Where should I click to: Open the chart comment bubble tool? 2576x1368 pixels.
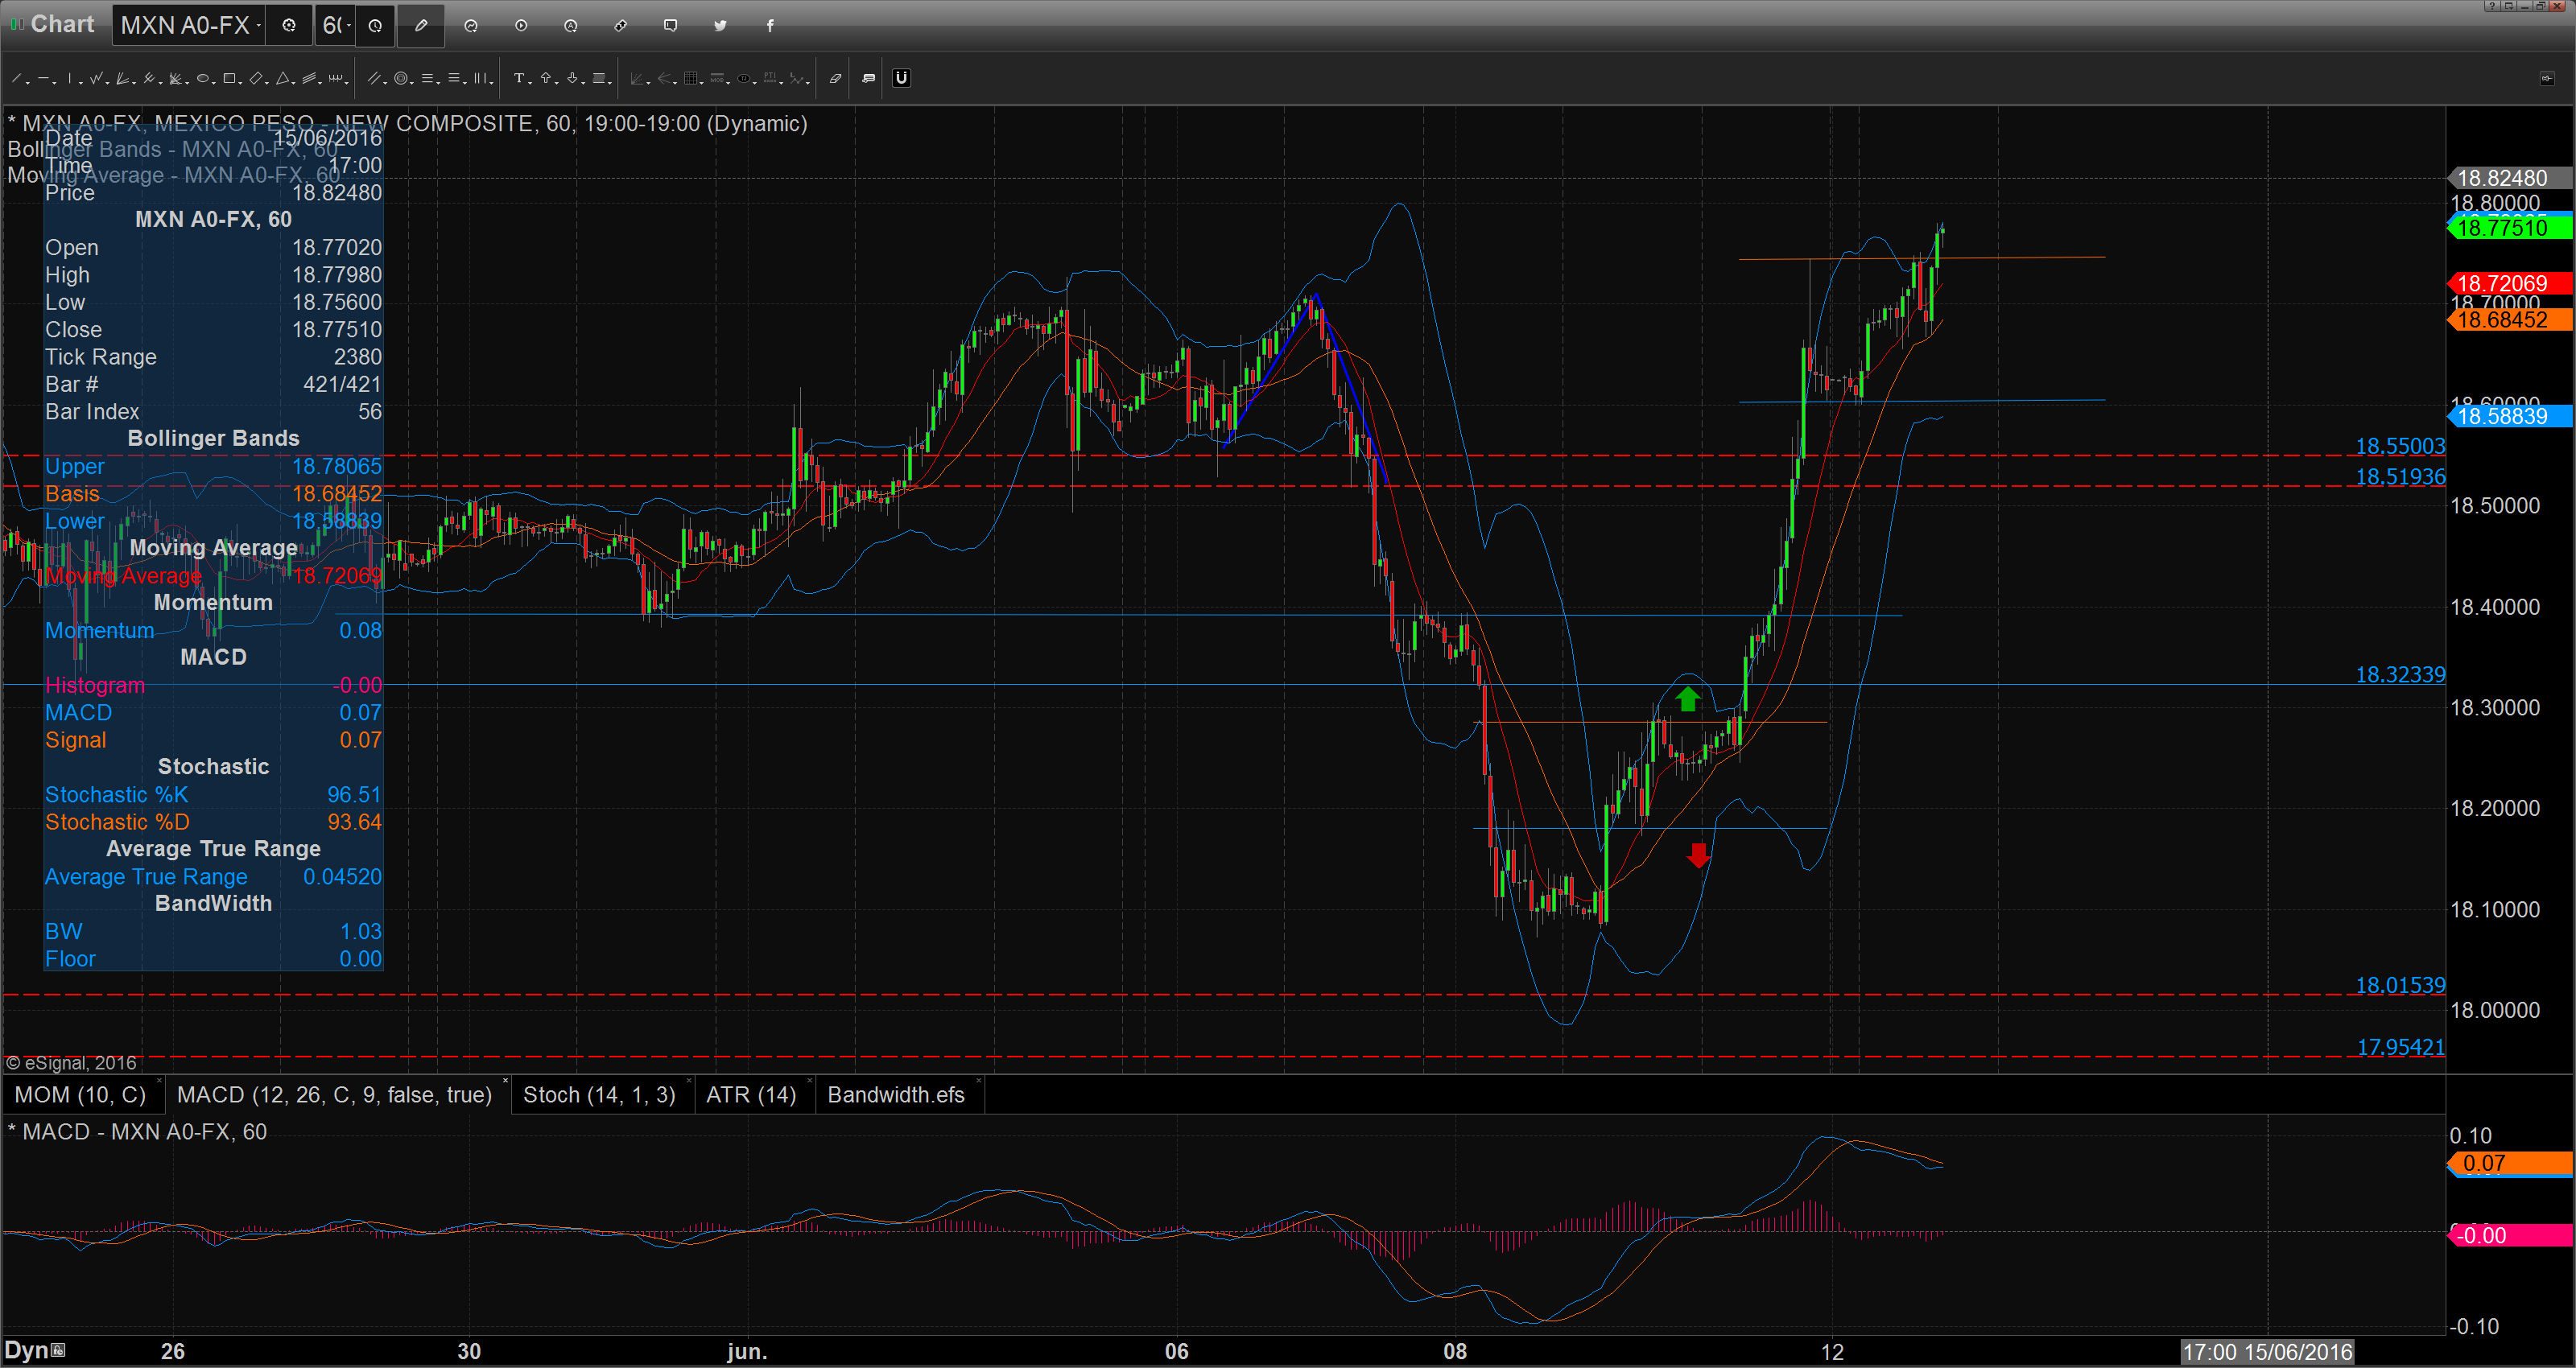[x=868, y=78]
